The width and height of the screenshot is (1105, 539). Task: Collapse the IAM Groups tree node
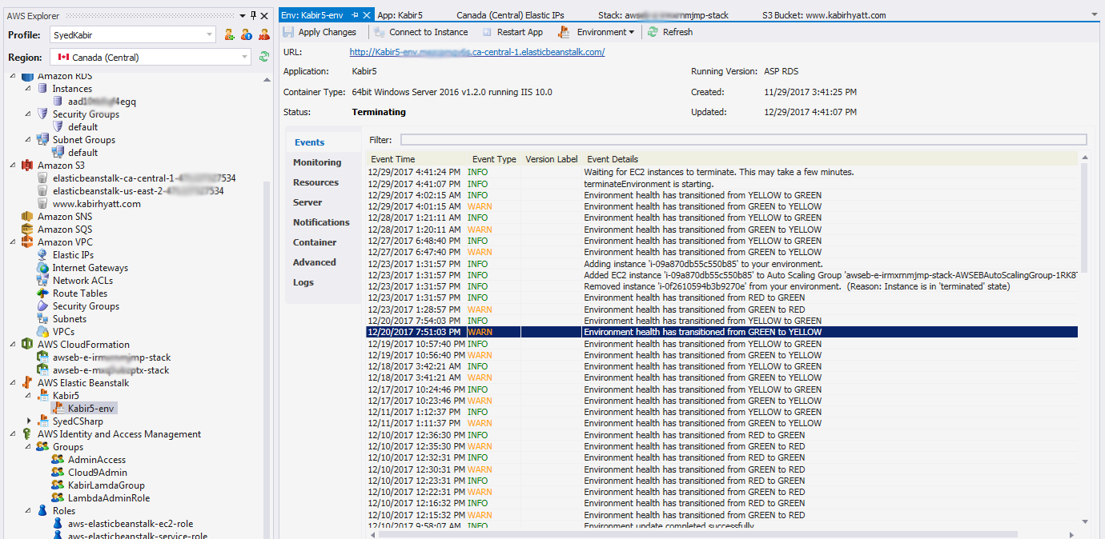coord(30,447)
